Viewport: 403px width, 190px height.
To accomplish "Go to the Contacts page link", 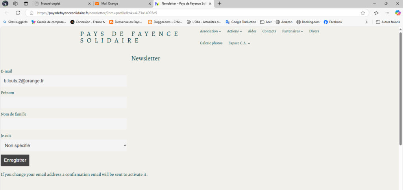I will [x=269, y=31].
